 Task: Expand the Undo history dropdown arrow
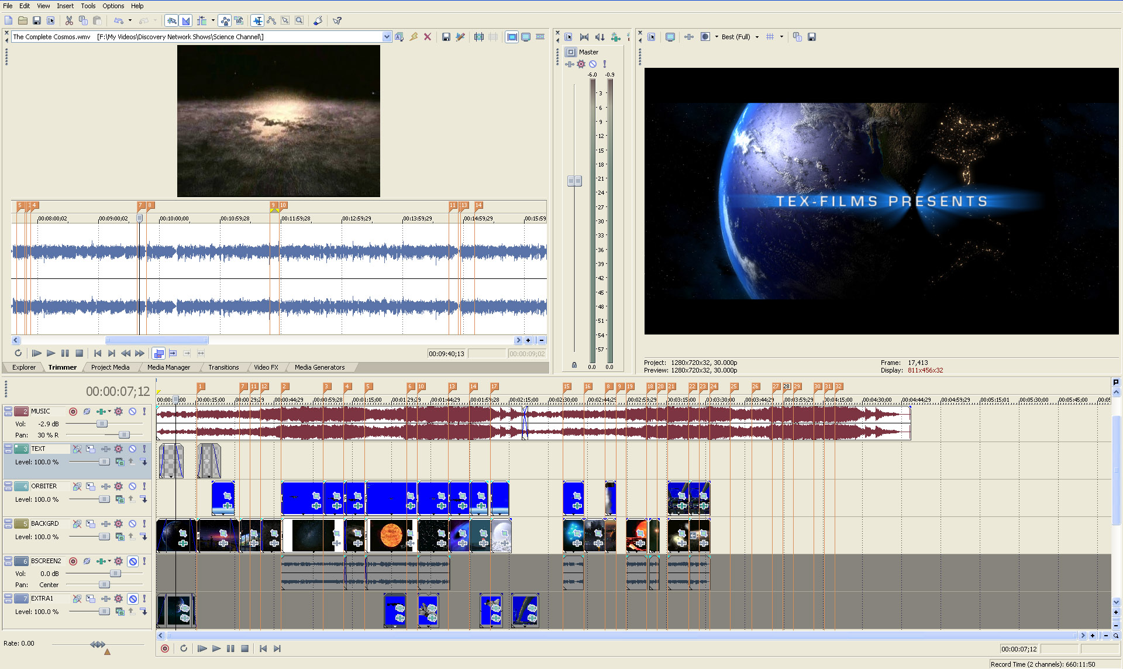click(x=130, y=20)
